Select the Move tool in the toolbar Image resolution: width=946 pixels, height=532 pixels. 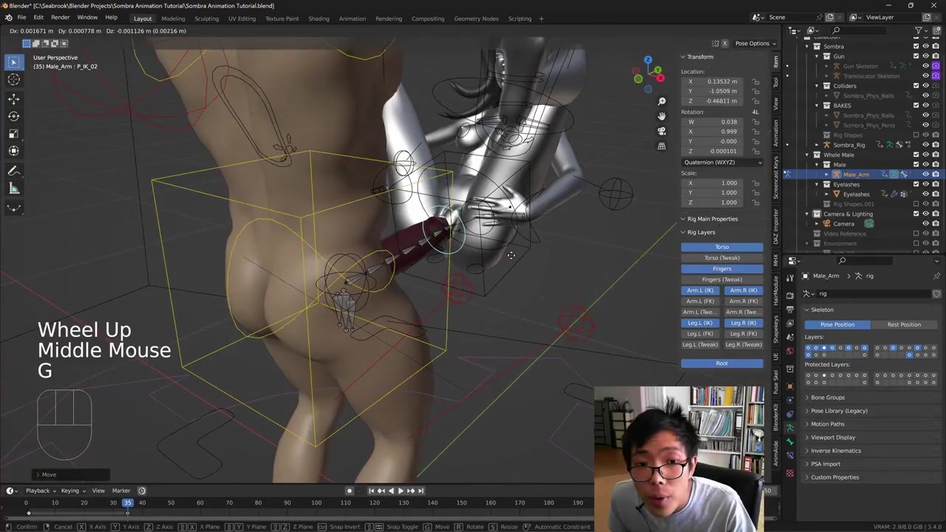13,98
